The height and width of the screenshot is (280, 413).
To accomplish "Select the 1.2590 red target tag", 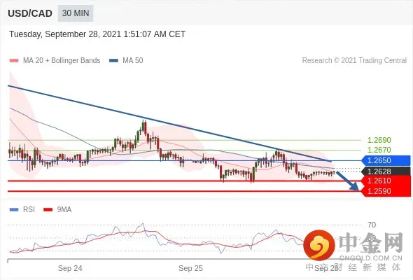I will tap(386, 191).
